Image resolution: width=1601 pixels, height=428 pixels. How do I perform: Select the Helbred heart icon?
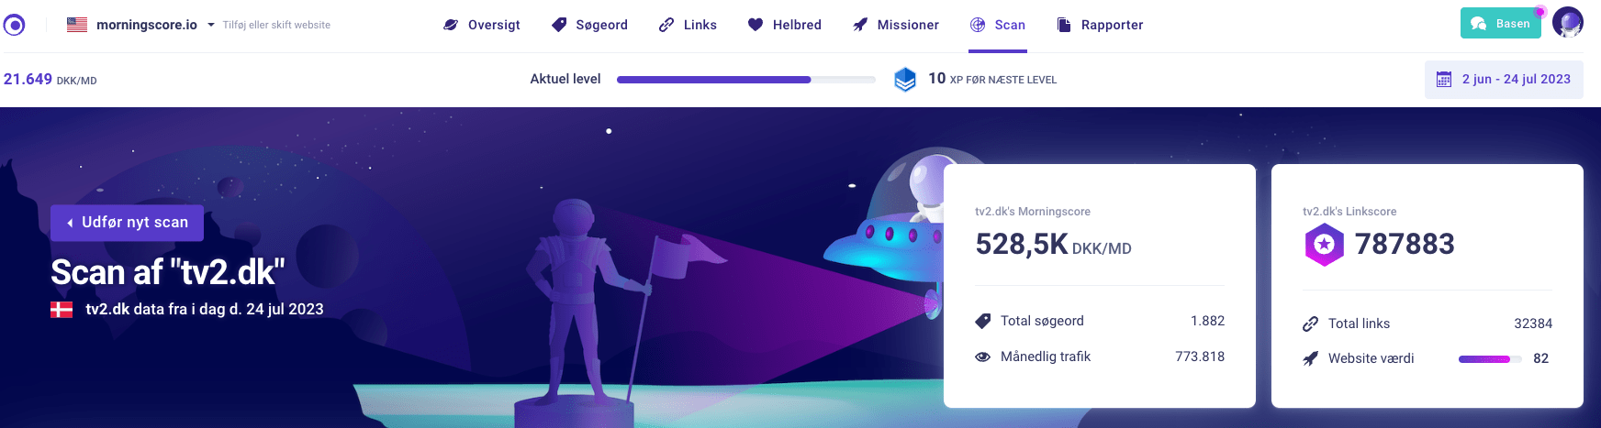(x=756, y=25)
